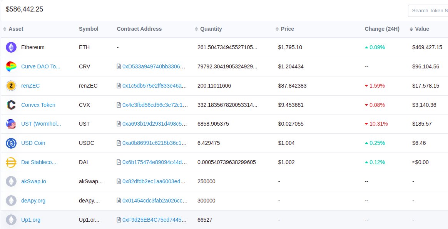Click the renZEC quantity 200.11011606

pos(214,86)
